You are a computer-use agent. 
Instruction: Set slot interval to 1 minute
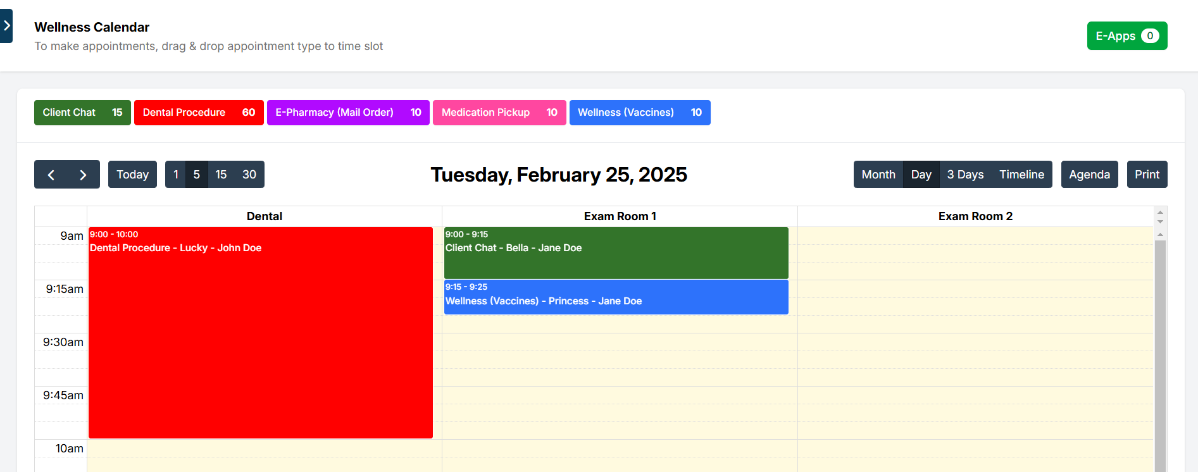click(x=176, y=175)
